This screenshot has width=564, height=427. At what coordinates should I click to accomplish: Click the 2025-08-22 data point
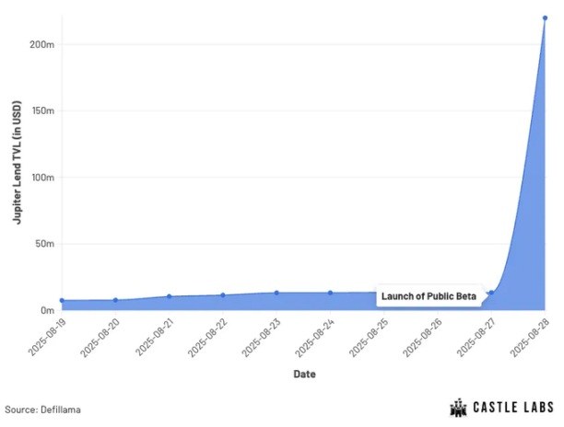tap(223, 295)
